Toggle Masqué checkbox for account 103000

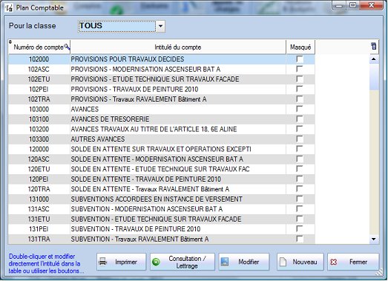pos(300,109)
